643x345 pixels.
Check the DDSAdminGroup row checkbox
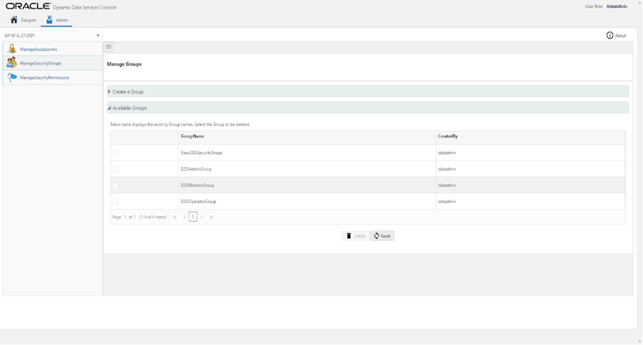115,169
